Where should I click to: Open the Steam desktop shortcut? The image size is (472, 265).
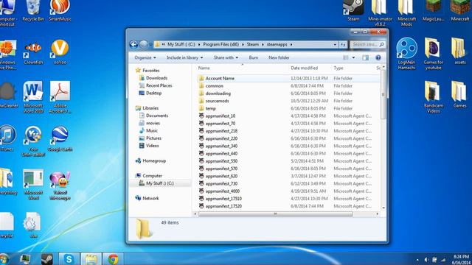[353, 11]
